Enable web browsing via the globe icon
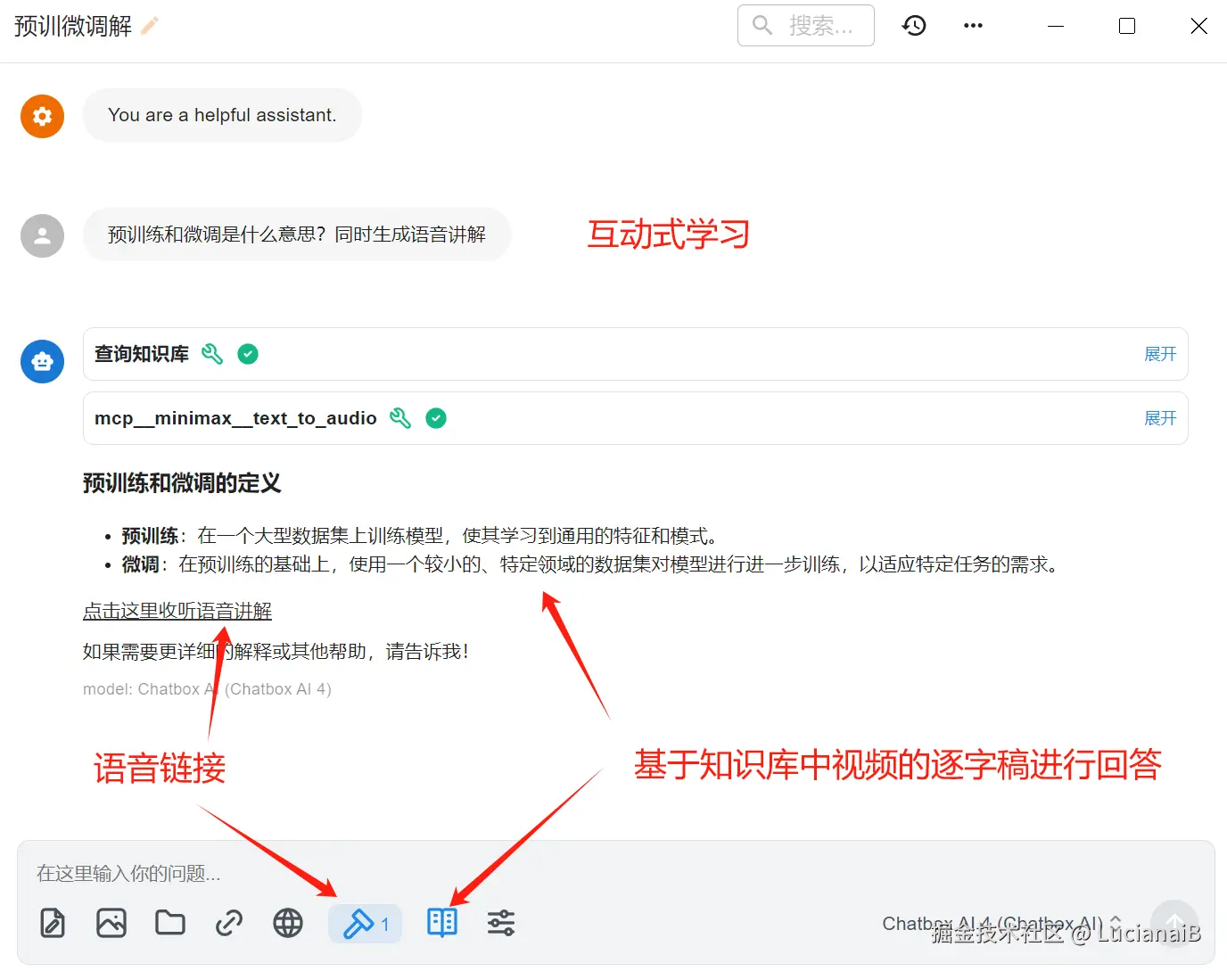Screen dimensions: 1227x971 [x=287, y=924]
